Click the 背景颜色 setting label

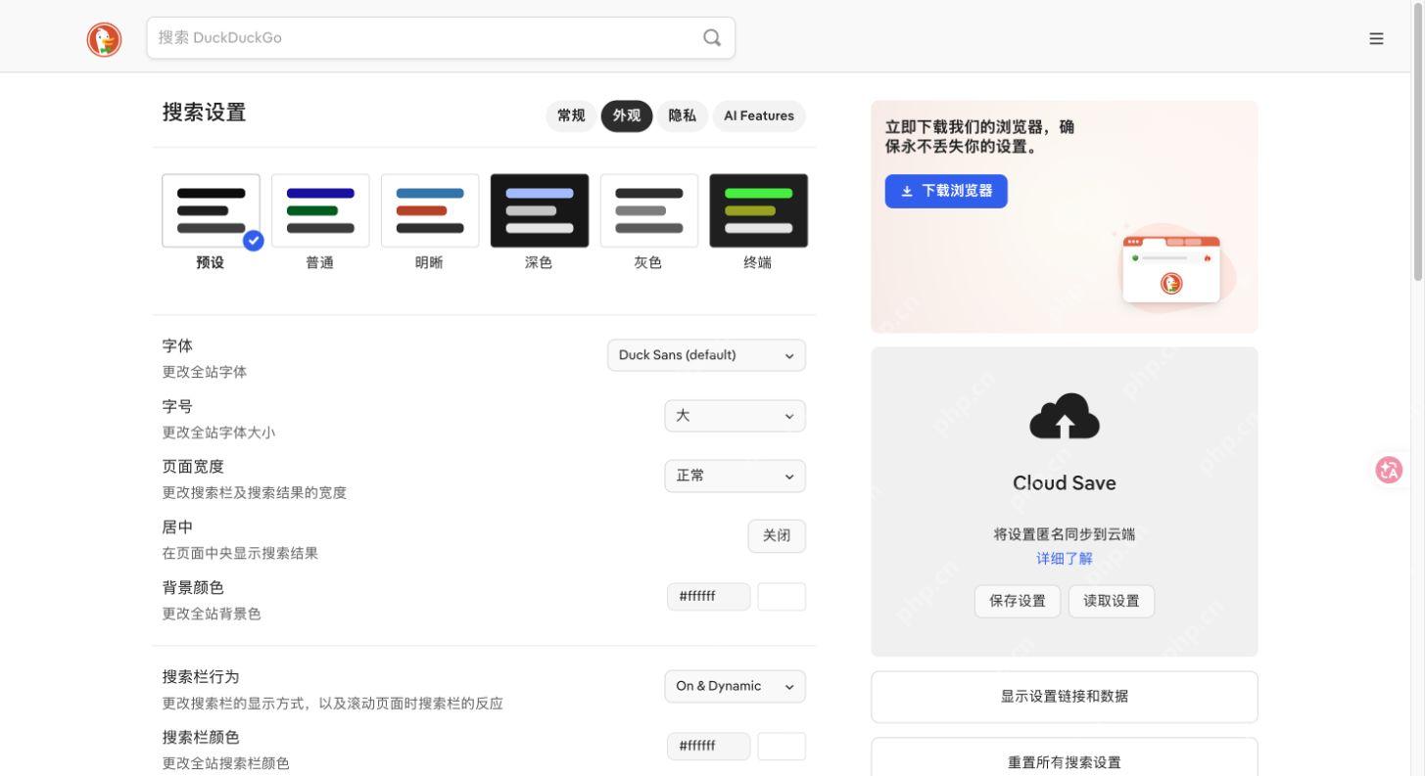(x=193, y=588)
